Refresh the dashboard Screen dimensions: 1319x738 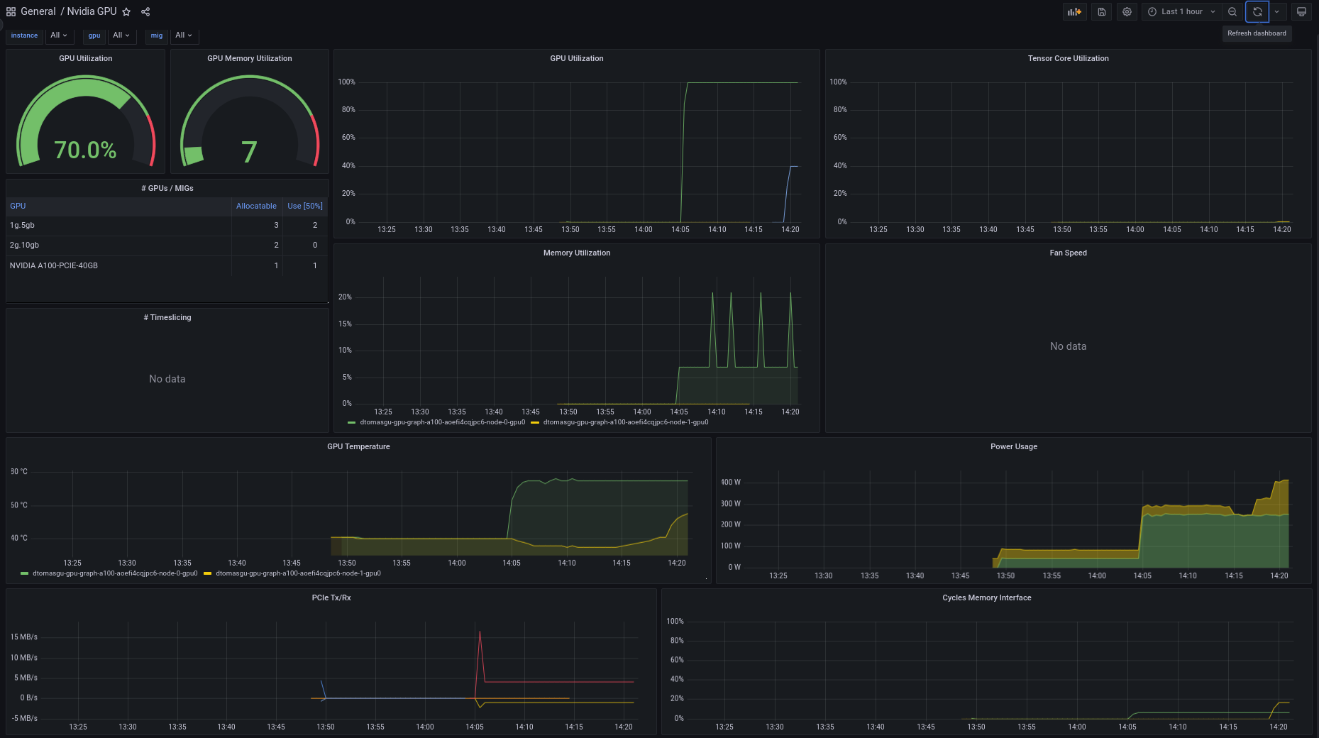[1257, 11]
